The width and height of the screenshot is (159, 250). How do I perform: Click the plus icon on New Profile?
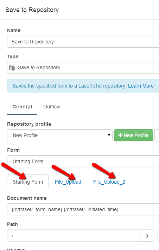(120, 135)
